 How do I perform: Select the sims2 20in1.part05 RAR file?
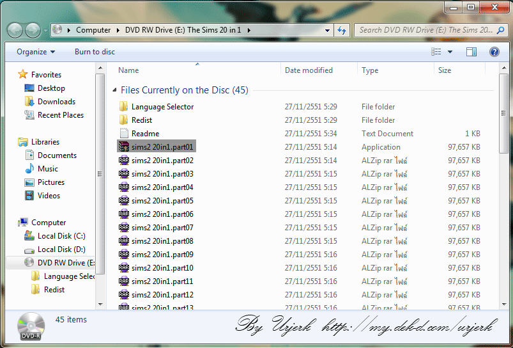point(157,200)
